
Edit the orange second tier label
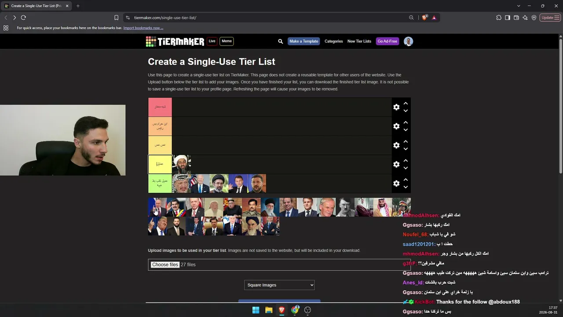(x=160, y=126)
